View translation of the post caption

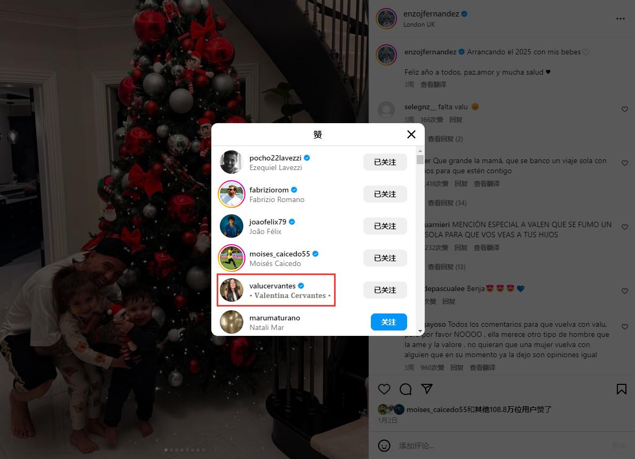[433, 85]
